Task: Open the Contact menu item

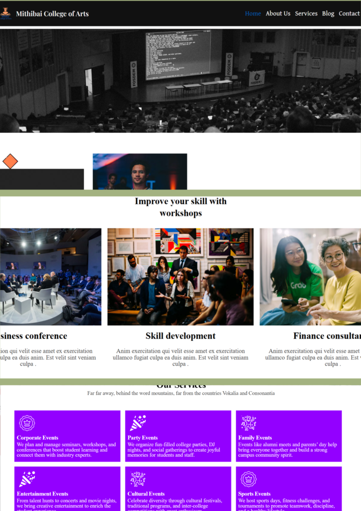Action: pos(349,13)
